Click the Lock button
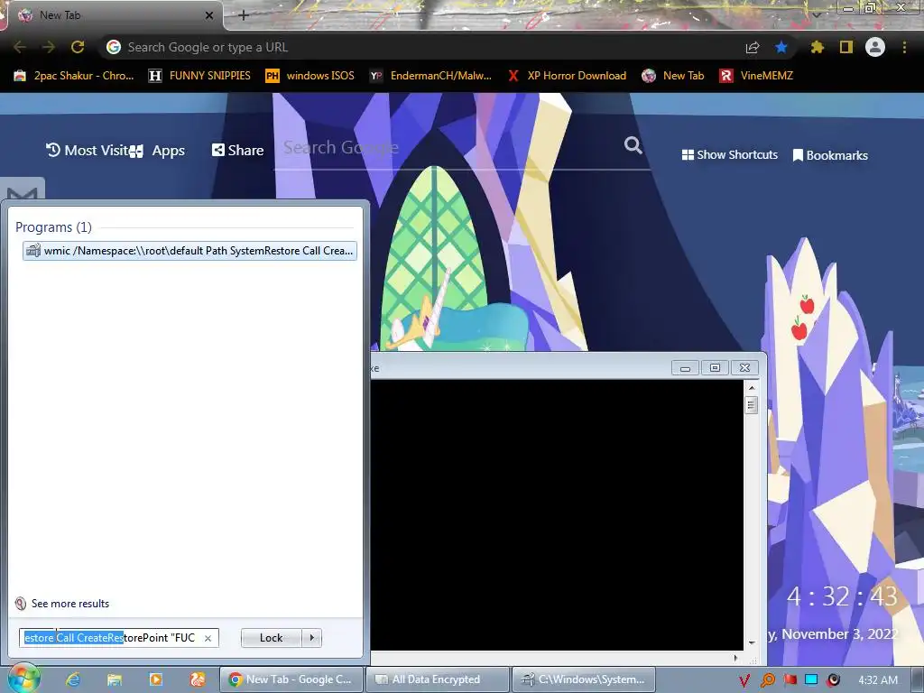This screenshot has width=924, height=693. [x=271, y=638]
